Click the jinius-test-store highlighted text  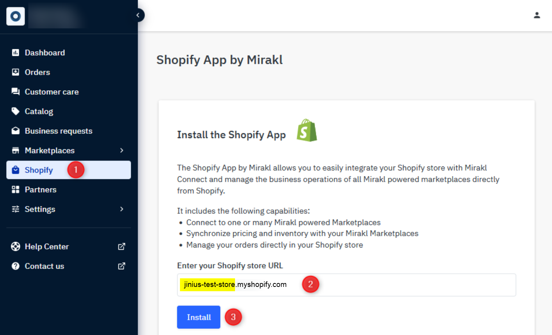pos(208,285)
